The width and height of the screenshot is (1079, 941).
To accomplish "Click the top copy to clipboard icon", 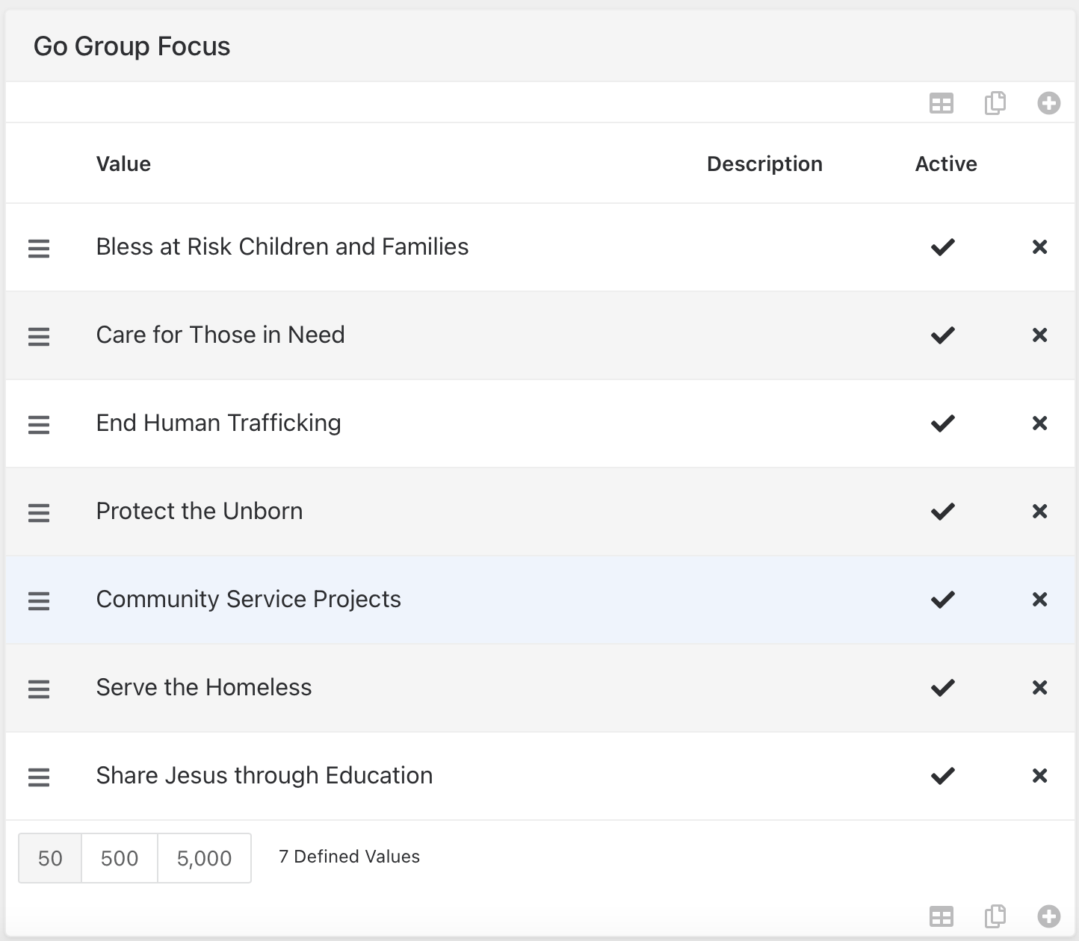I will [995, 103].
